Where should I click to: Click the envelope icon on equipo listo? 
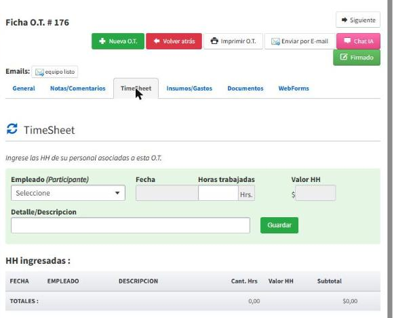pyautogui.click(x=39, y=72)
